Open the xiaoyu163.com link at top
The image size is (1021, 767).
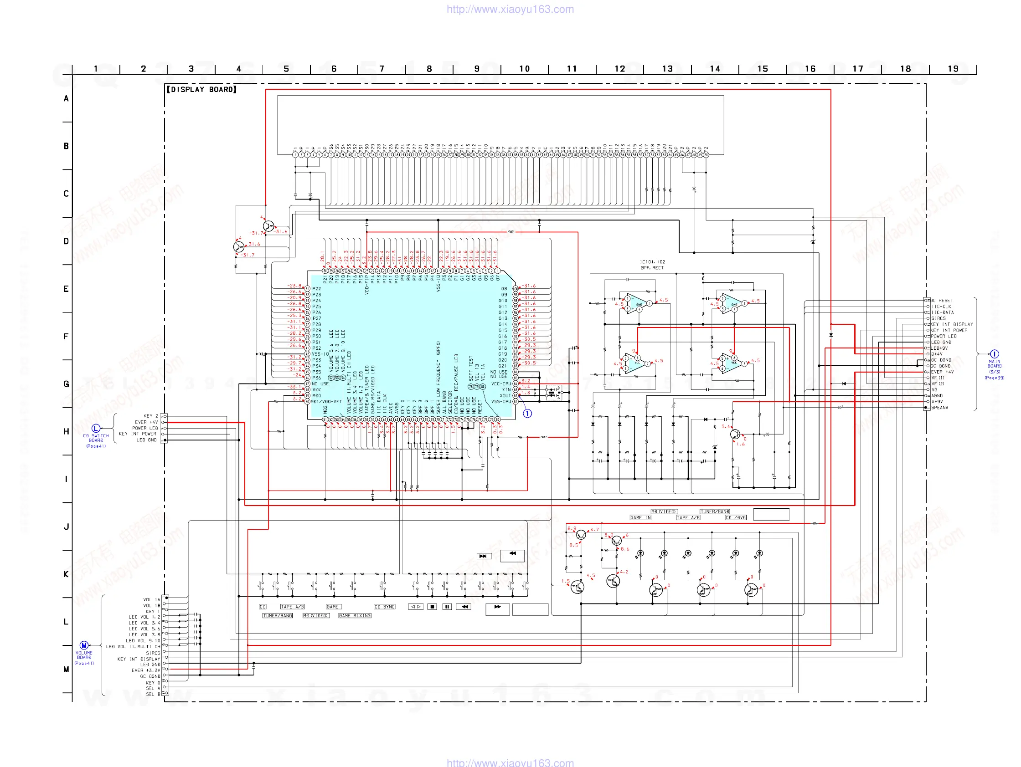(510, 9)
